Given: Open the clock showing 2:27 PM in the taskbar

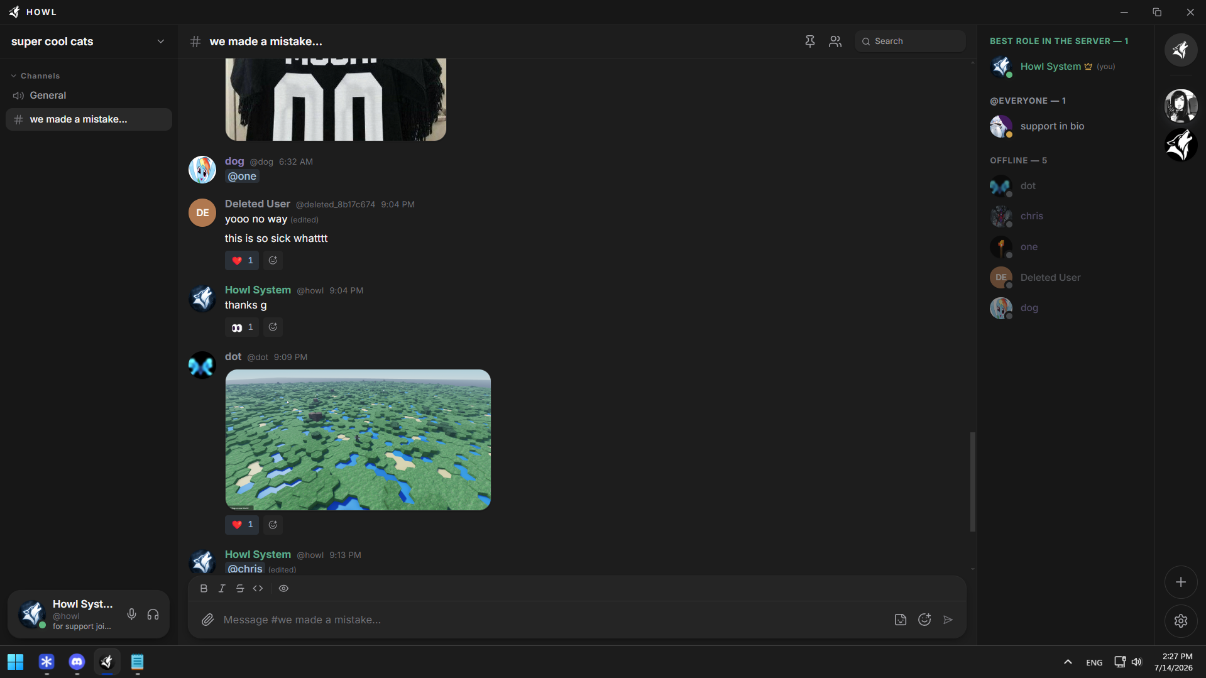Looking at the screenshot, I should pos(1174,662).
